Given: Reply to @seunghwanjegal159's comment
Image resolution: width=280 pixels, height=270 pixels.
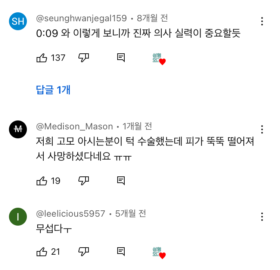Looking at the screenshot, I should 121,58.
